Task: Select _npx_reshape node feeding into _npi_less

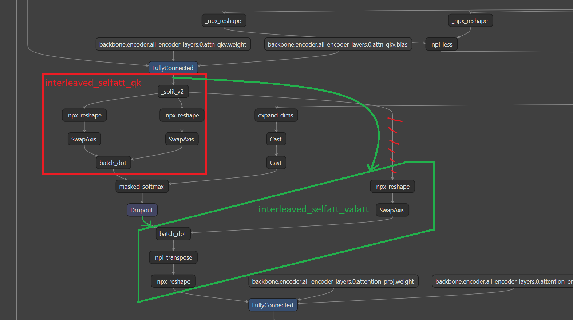Action: tap(470, 21)
